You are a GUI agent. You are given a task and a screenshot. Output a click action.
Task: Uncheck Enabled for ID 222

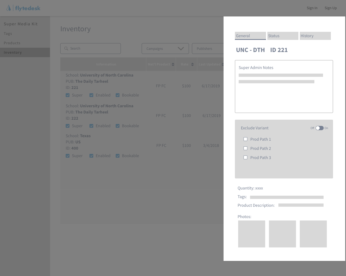pos(91,126)
